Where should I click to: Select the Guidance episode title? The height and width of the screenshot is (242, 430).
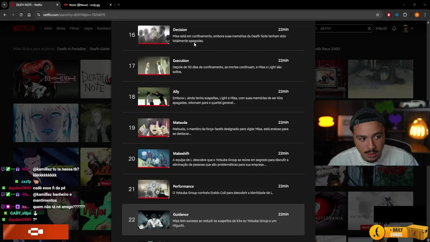tap(180, 214)
